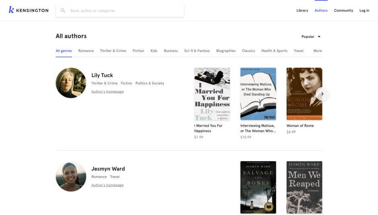This screenshot has height=215, width=378.
Task: Click the next arrow on book carousel
Action: (322, 94)
